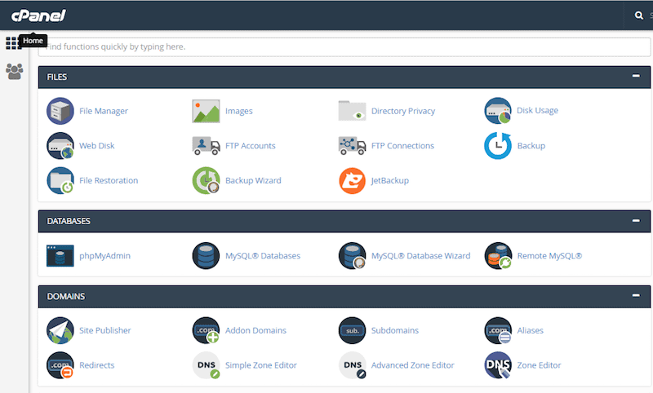Click the MySQL Databases icon
Image resolution: width=653 pixels, height=393 pixels.
206,256
